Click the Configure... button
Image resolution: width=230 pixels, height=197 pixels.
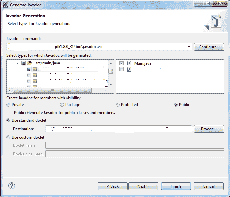tap(209, 47)
